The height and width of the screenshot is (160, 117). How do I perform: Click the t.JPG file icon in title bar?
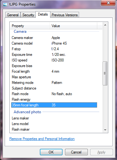[x=5, y=5]
